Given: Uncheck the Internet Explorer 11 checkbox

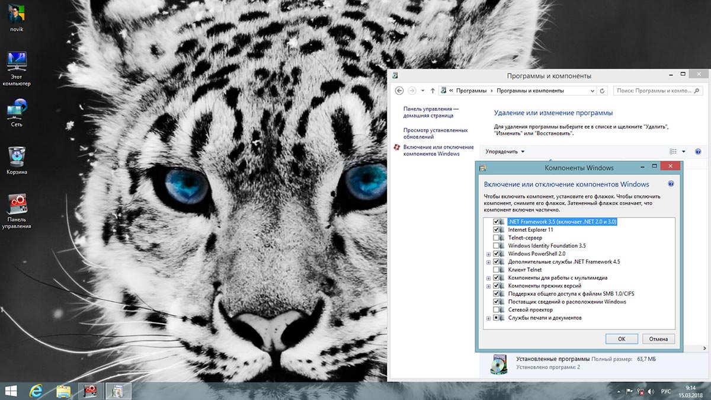Looking at the screenshot, I should click(x=496, y=230).
